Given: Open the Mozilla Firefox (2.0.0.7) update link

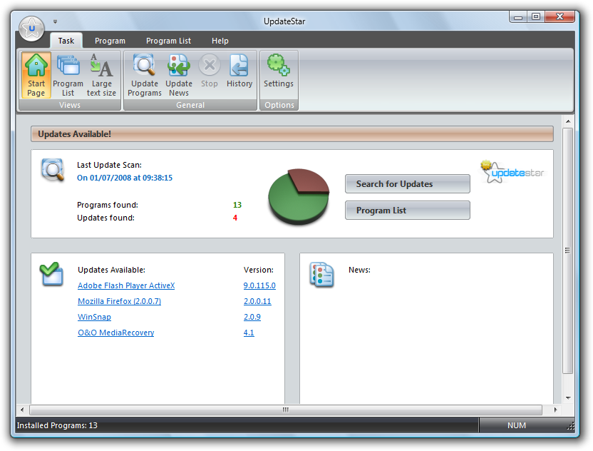Looking at the screenshot, I should click(120, 301).
